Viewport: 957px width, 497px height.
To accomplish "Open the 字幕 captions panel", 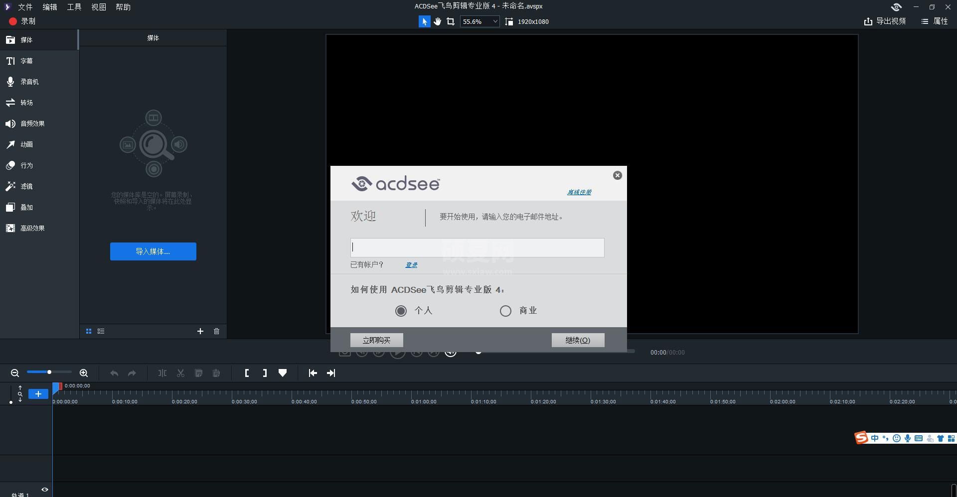I will 39,61.
